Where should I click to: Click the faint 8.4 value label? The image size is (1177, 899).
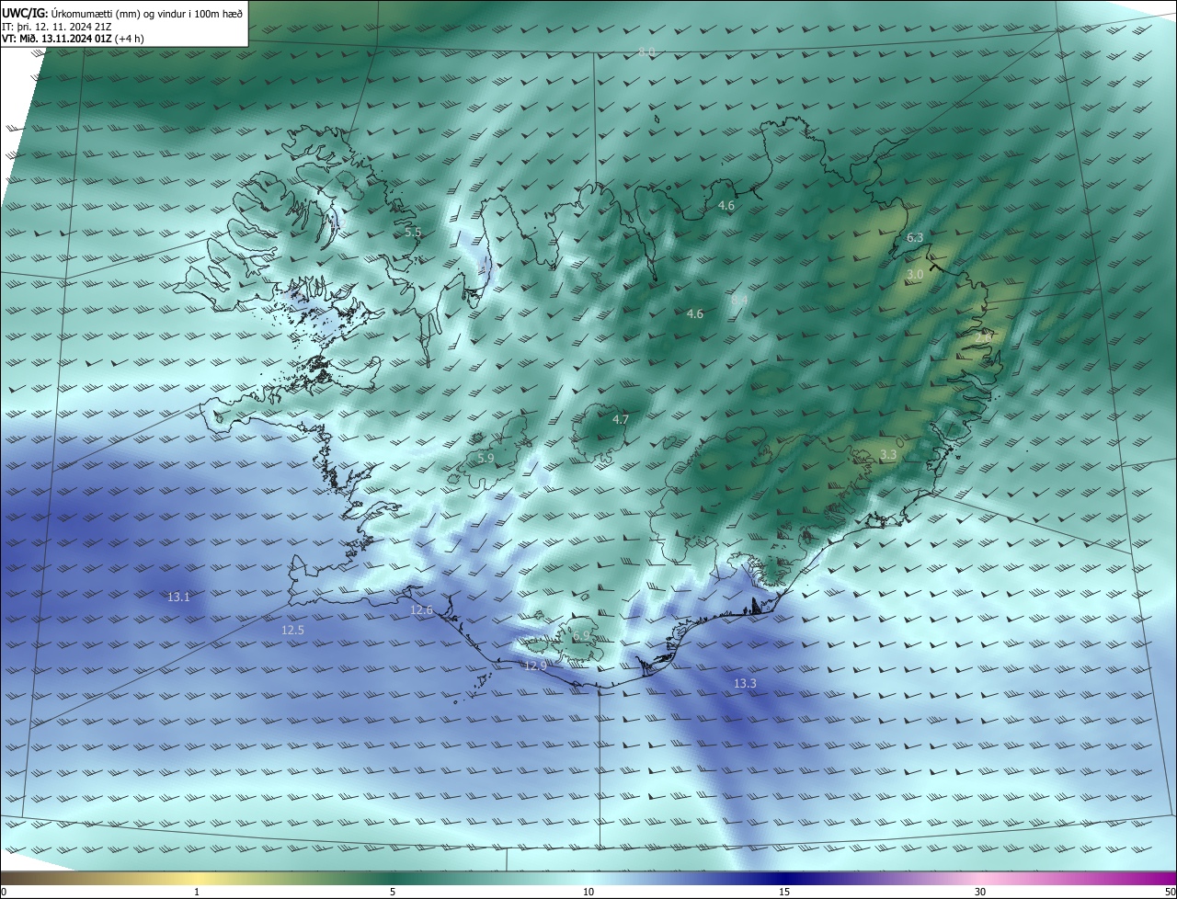click(x=740, y=300)
